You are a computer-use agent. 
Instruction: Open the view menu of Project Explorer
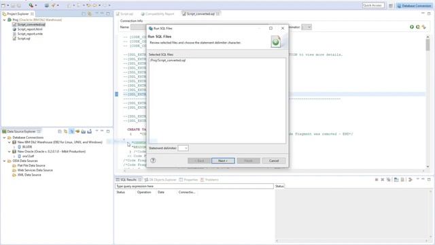pyautogui.click(x=97, y=14)
